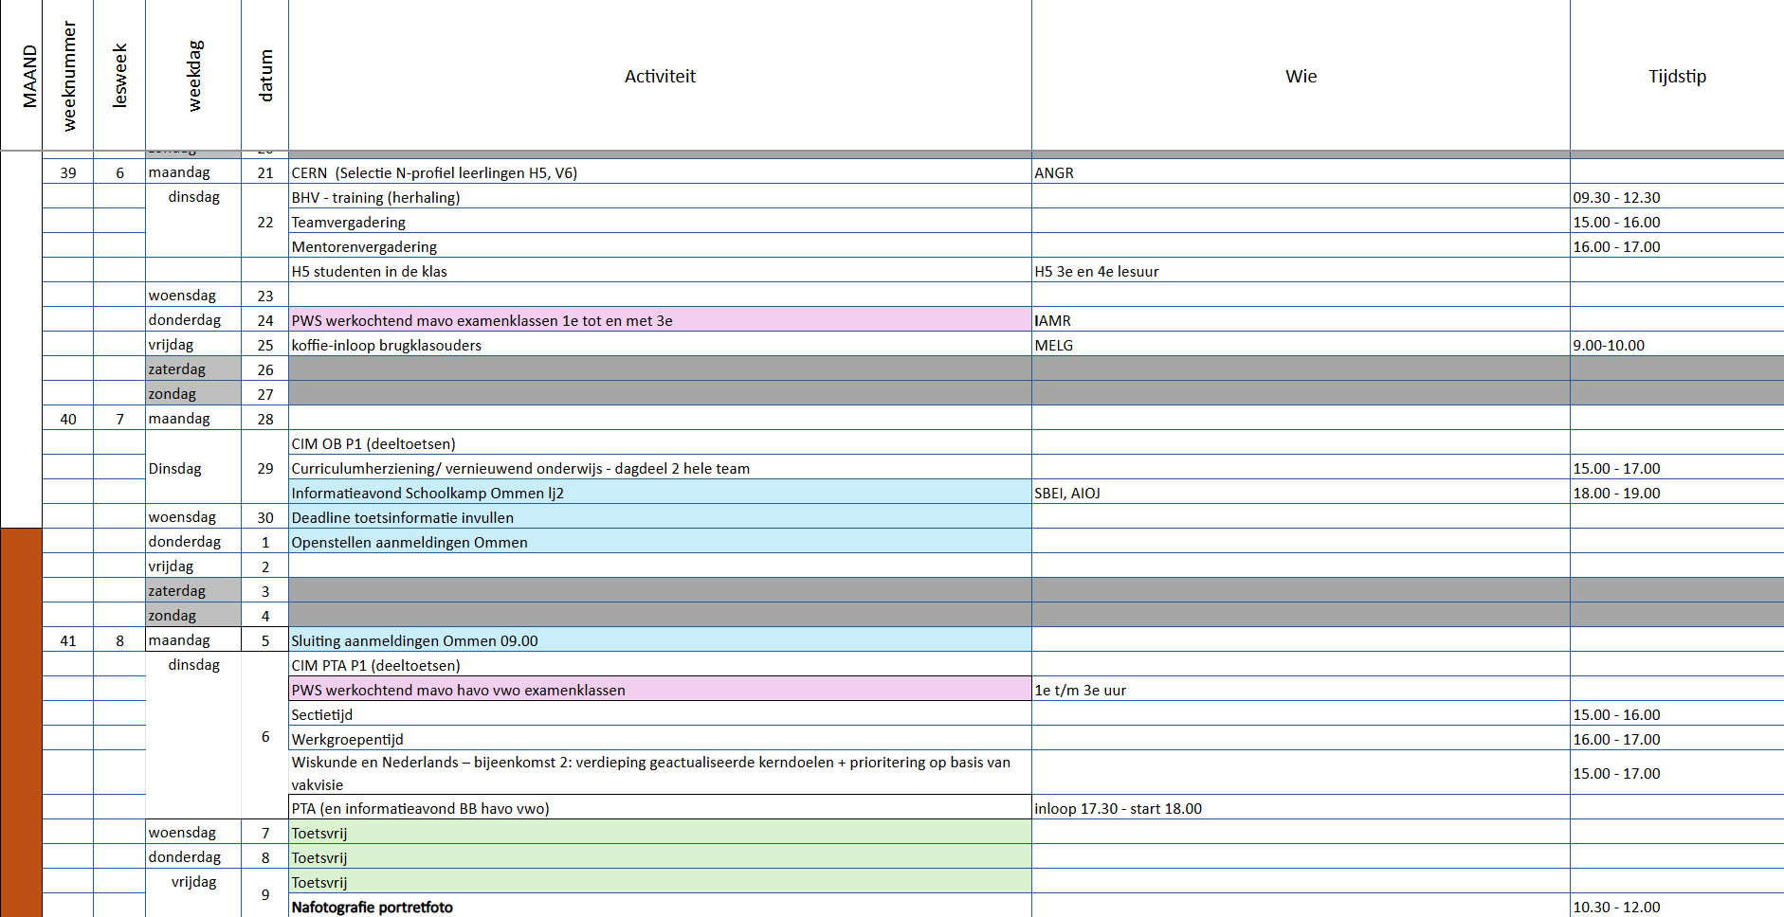
Task: Click the lesweek header cell
Action: tap(119, 76)
